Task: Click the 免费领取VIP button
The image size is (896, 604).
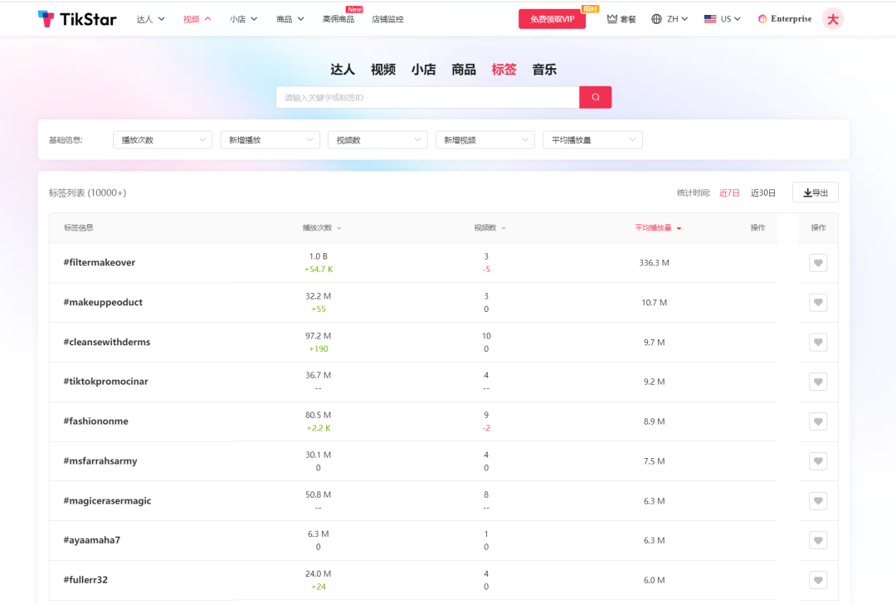Action: (552, 18)
